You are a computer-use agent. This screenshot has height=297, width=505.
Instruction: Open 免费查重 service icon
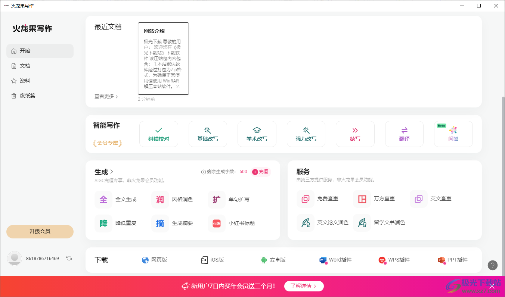pos(306,199)
